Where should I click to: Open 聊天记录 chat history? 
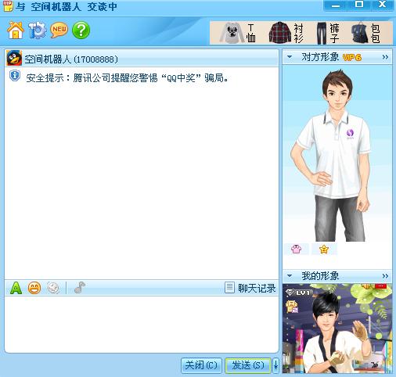250,288
